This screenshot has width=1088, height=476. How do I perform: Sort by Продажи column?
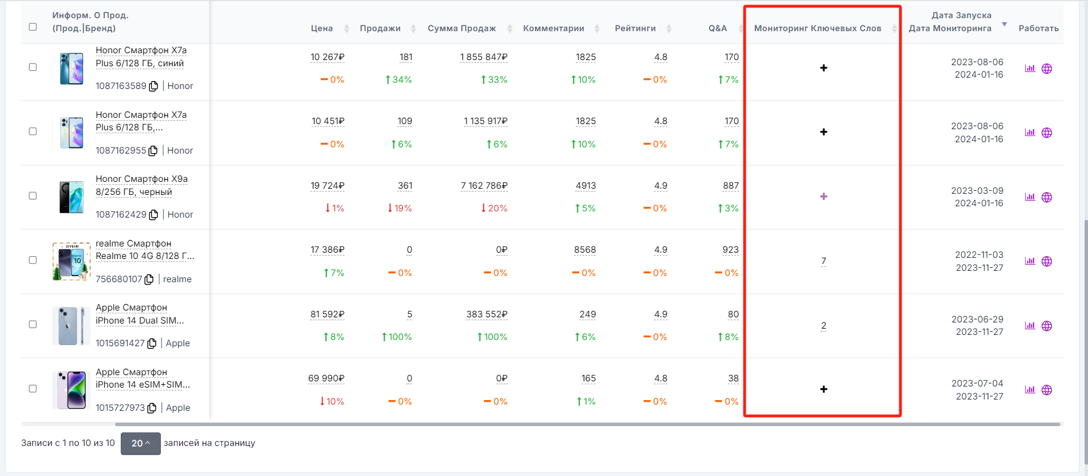[x=413, y=28]
